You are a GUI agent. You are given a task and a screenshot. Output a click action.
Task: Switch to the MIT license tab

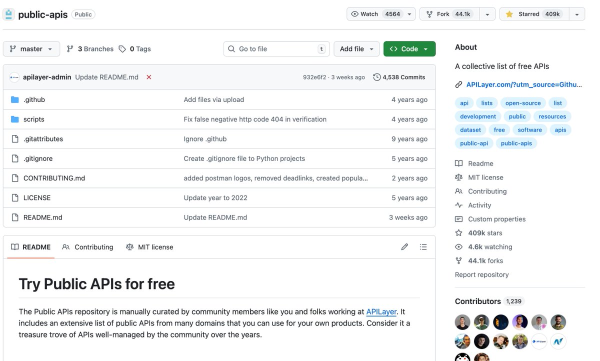point(149,247)
